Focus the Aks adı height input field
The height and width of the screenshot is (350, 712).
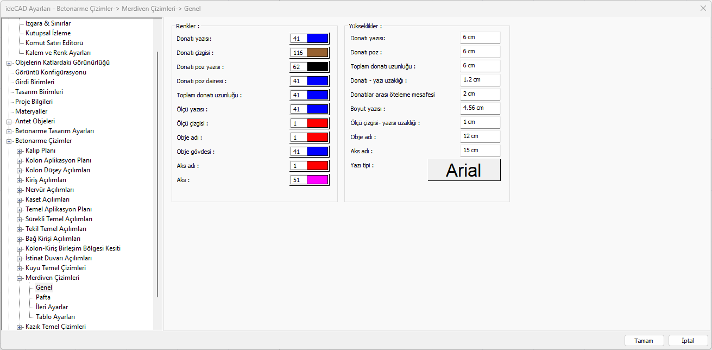480,151
